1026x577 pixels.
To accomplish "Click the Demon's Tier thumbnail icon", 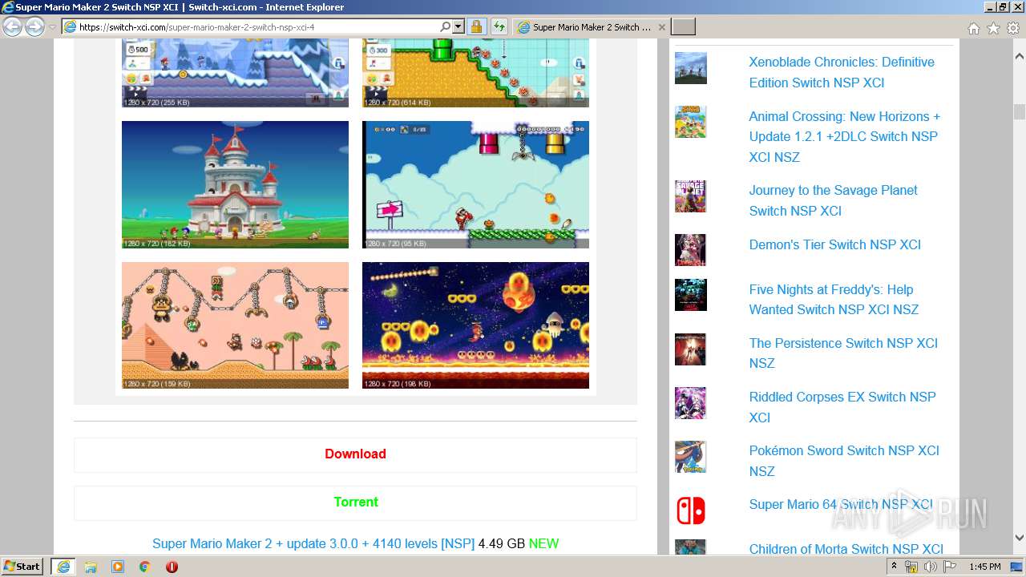I will point(690,250).
